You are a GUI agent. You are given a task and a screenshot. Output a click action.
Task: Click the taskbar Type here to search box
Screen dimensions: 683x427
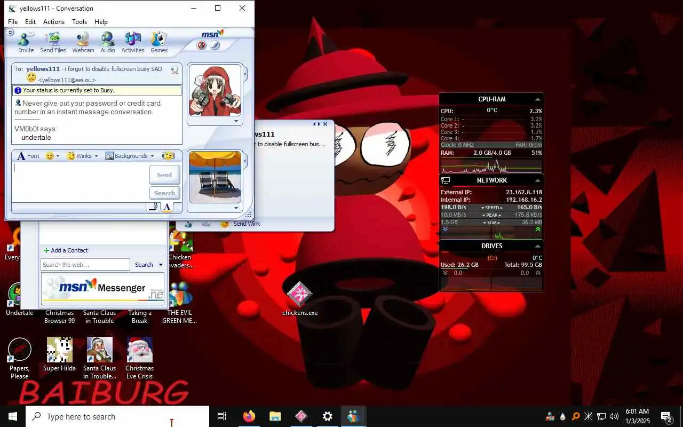tap(117, 416)
